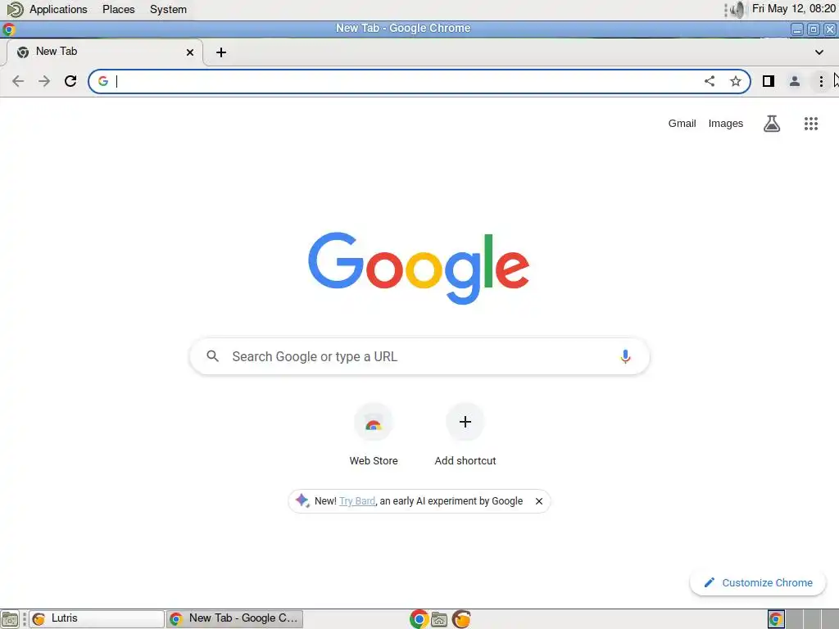Click the Google logo
Image resolution: width=839 pixels, height=629 pixels.
419,268
